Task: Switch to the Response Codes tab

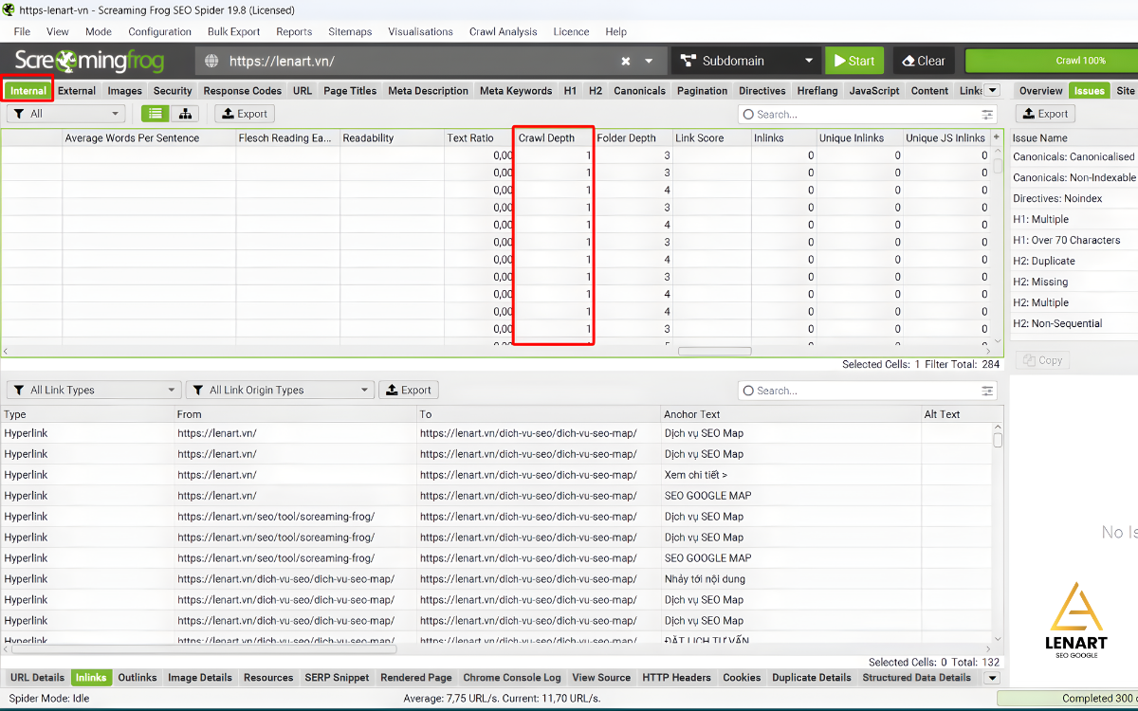Action: coord(242,91)
